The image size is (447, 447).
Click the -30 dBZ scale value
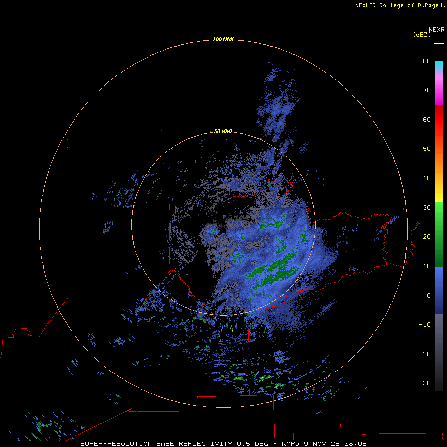tap(425, 383)
